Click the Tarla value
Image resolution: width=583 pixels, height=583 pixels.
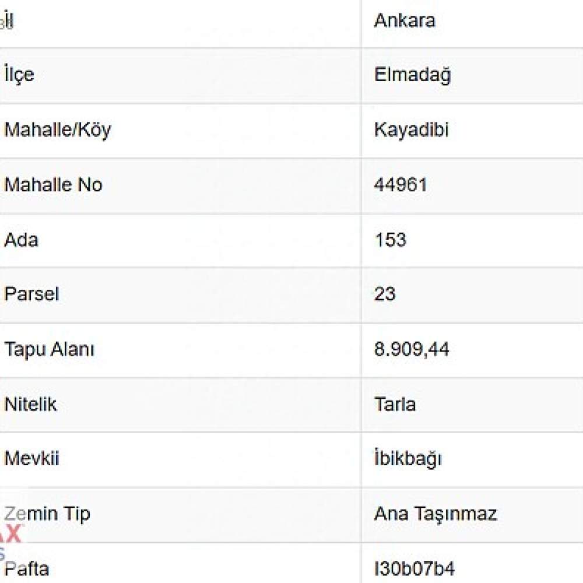395,404
